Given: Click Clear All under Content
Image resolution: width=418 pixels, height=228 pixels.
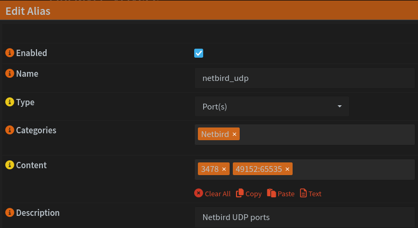Looking at the screenshot, I should click(213, 194).
